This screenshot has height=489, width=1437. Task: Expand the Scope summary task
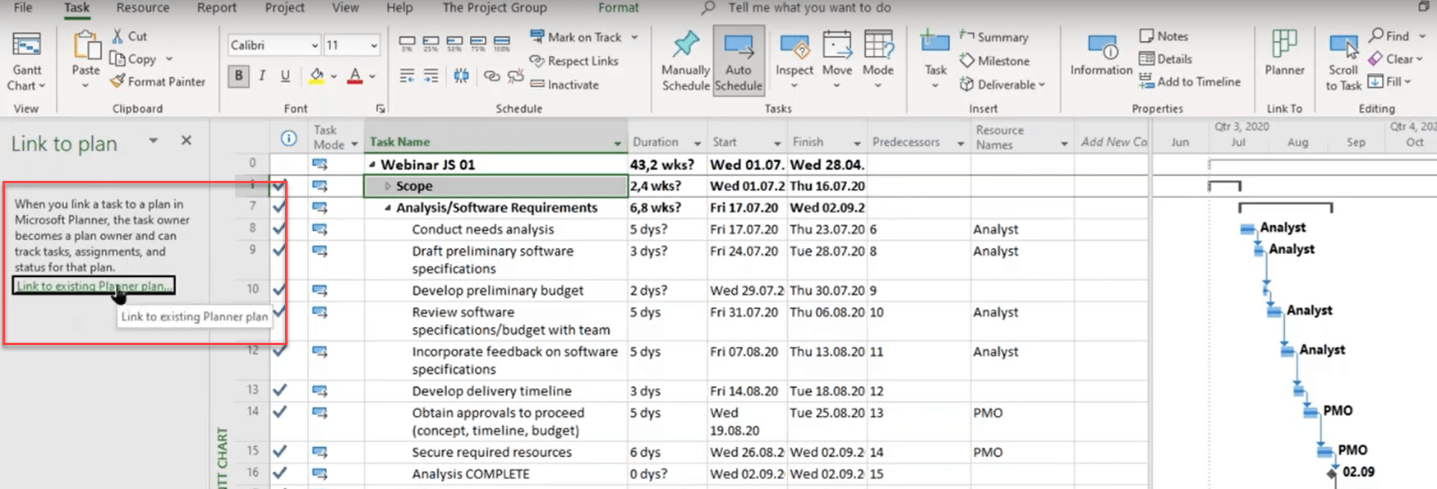pyautogui.click(x=388, y=187)
